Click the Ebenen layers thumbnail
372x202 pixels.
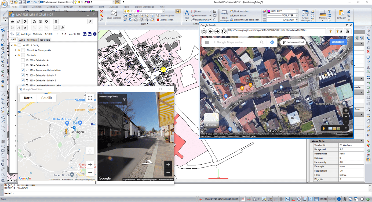(x=211, y=120)
